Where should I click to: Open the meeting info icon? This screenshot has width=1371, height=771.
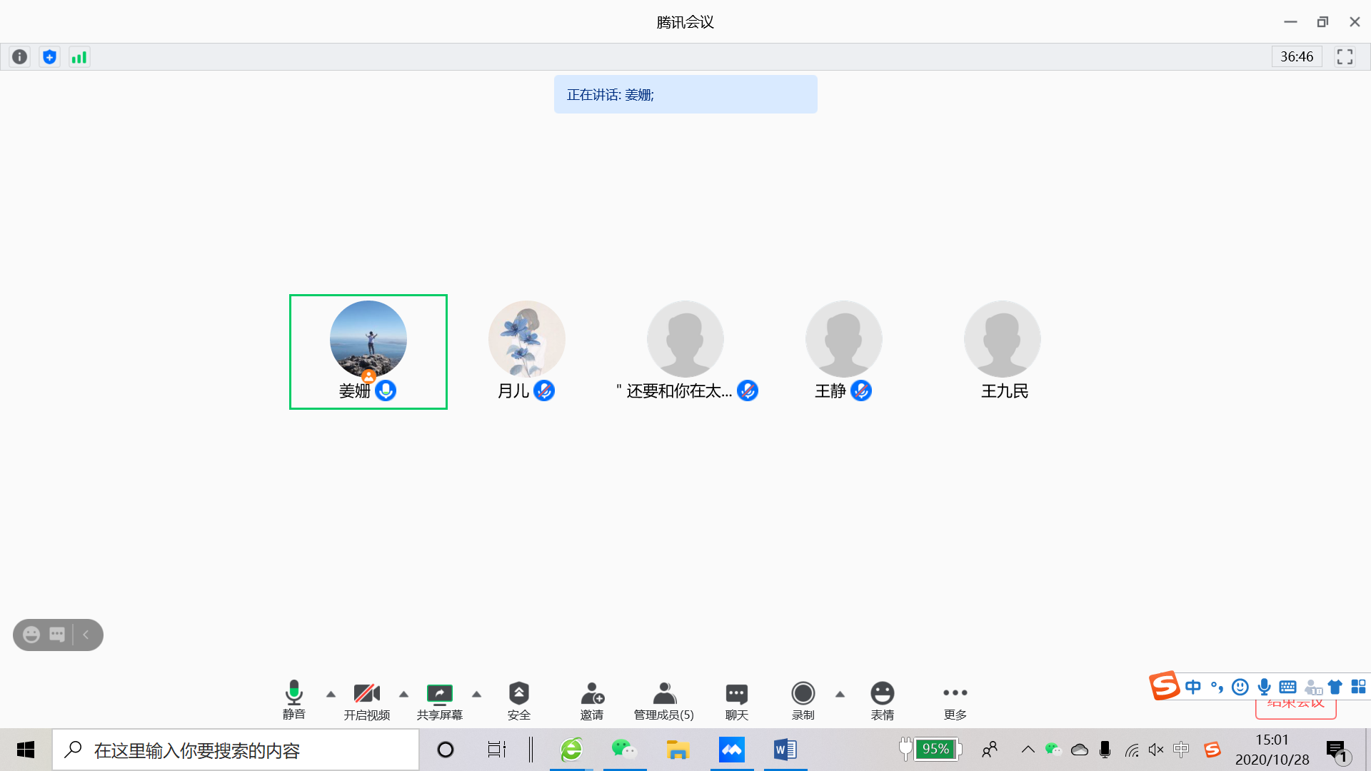click(x=20, y=57)
